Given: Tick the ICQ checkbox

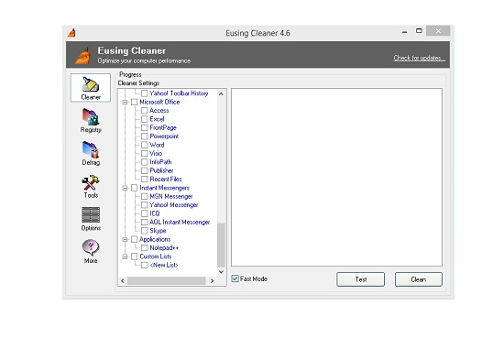Looking at the screenshot, I should tap(145, 213).
